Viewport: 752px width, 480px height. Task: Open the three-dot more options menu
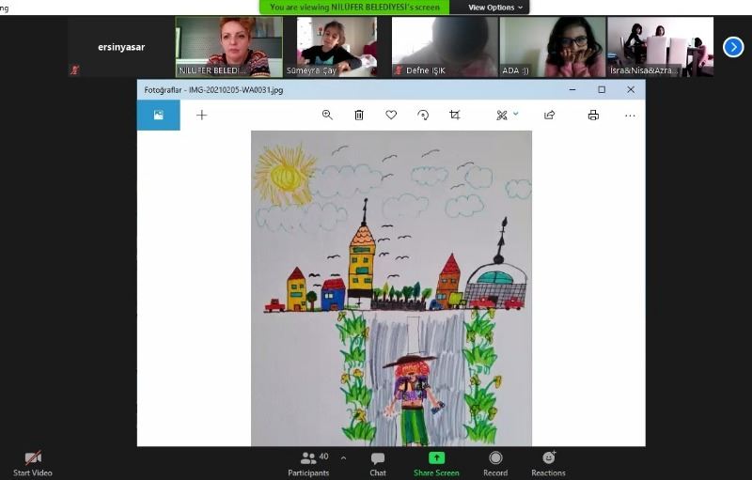pos(630,116)
